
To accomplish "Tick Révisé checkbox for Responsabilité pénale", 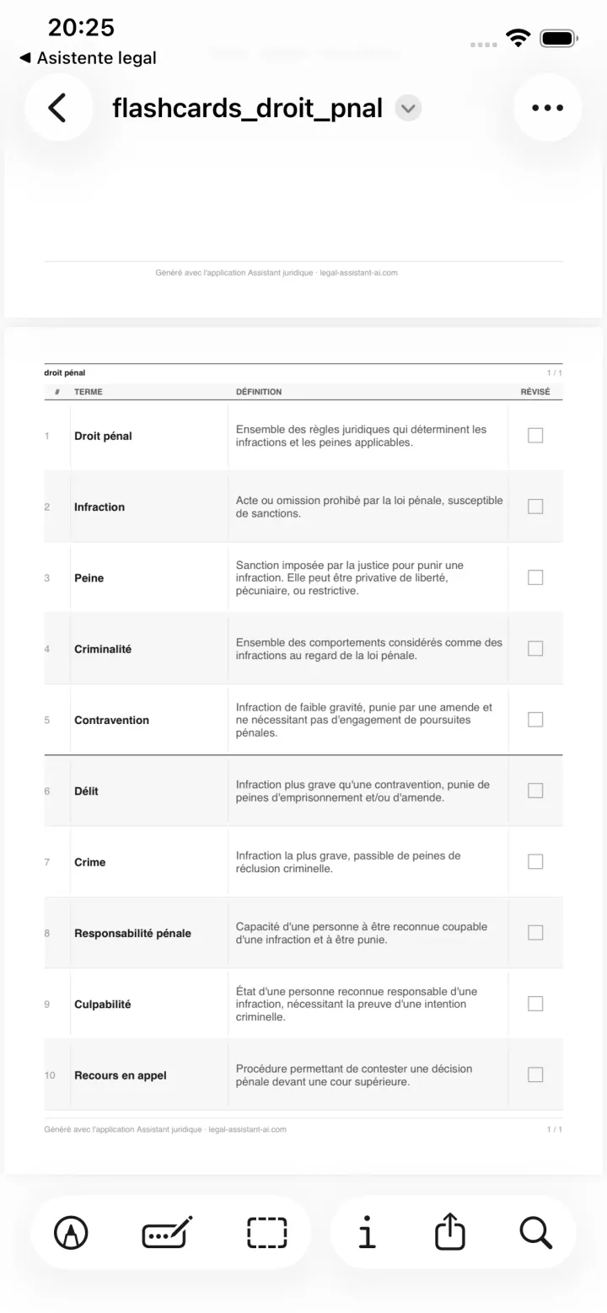I will [x=535, y=933].
